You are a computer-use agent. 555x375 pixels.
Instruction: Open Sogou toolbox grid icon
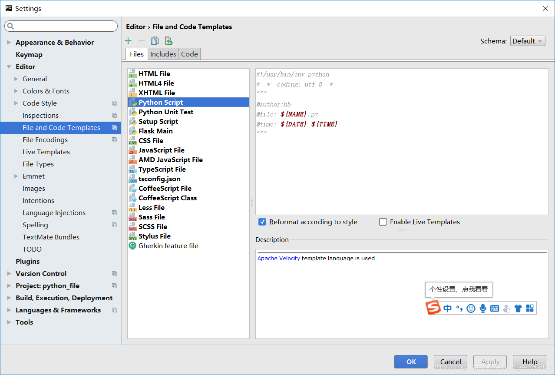pos(530,308)
